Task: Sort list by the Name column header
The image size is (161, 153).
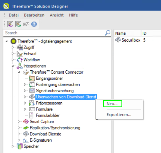Action: pos(127,33)
